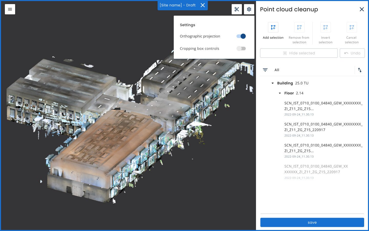The height and width of the screenshot is (231, 369).
Task: Activate the Invert selection tool
Action: pyautogui.click(x=325, y=27)
